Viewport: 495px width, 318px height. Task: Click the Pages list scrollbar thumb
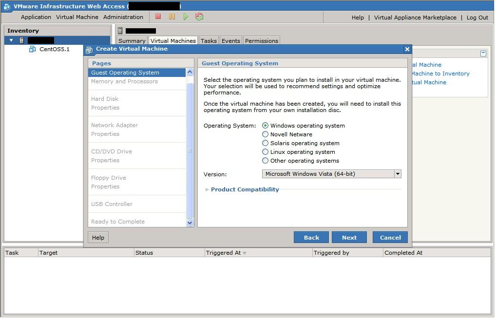coord(190,151)
